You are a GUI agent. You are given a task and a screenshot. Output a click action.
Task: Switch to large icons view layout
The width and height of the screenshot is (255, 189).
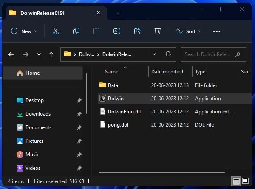click(x=245, y=181)
